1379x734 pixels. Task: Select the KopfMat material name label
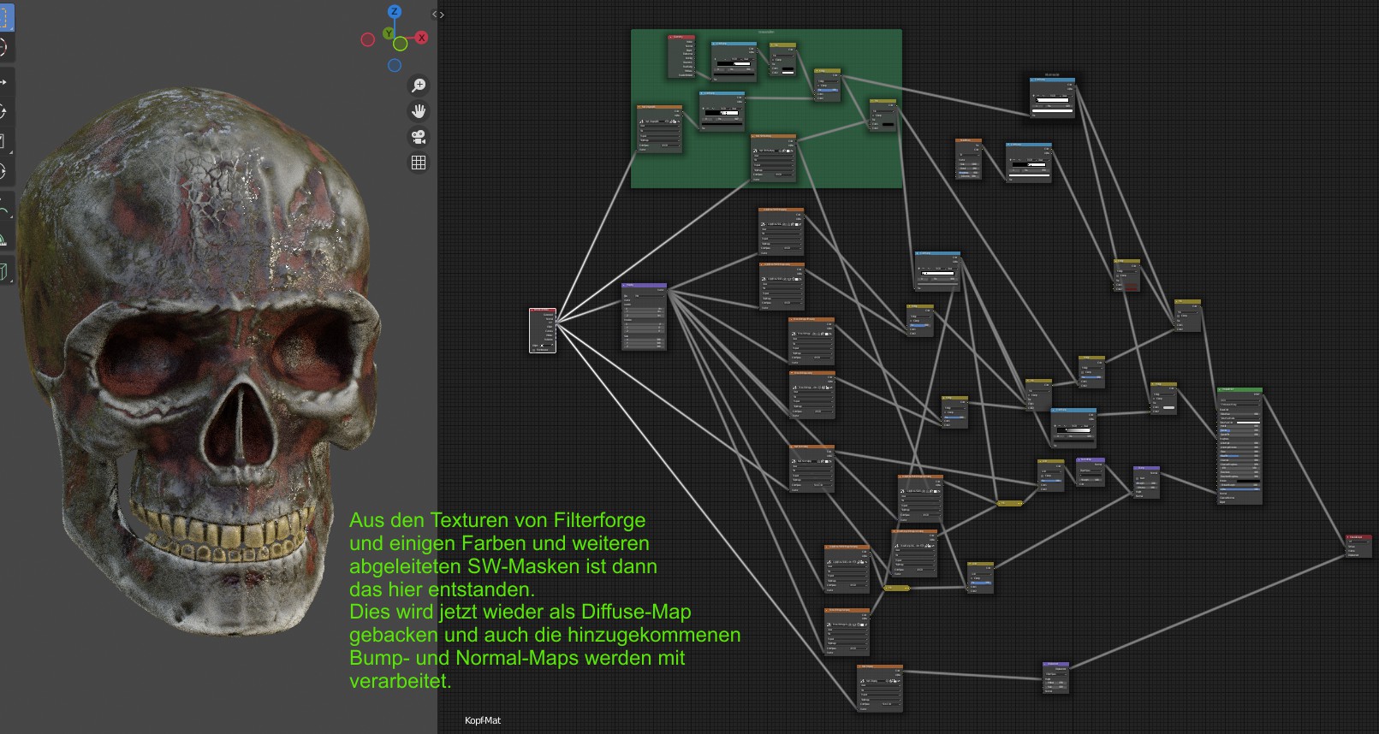click(483, 720)
